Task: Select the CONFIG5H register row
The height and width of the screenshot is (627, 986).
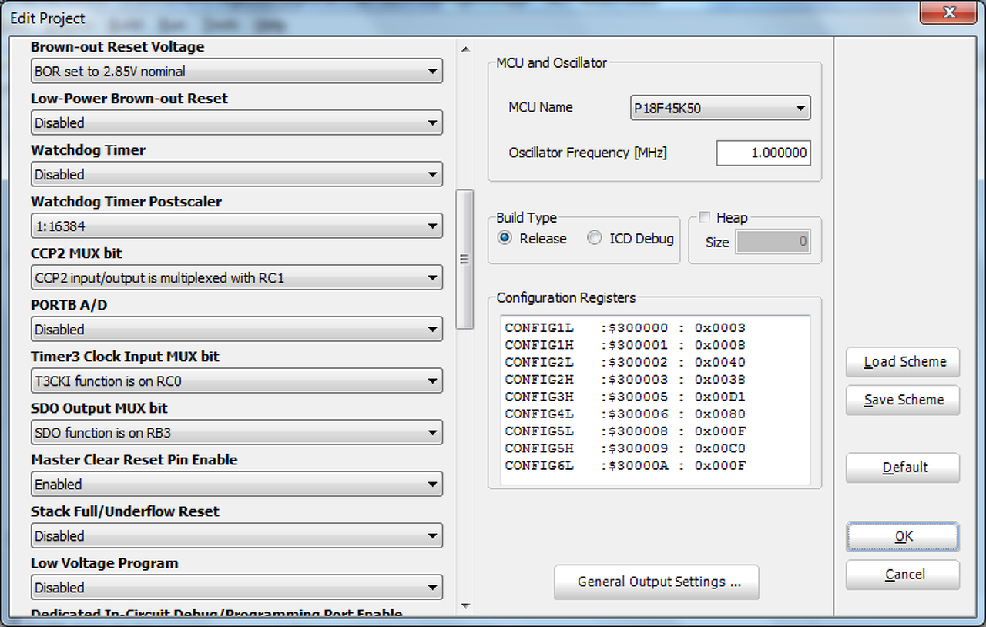Action: click(x=625, y=448)
